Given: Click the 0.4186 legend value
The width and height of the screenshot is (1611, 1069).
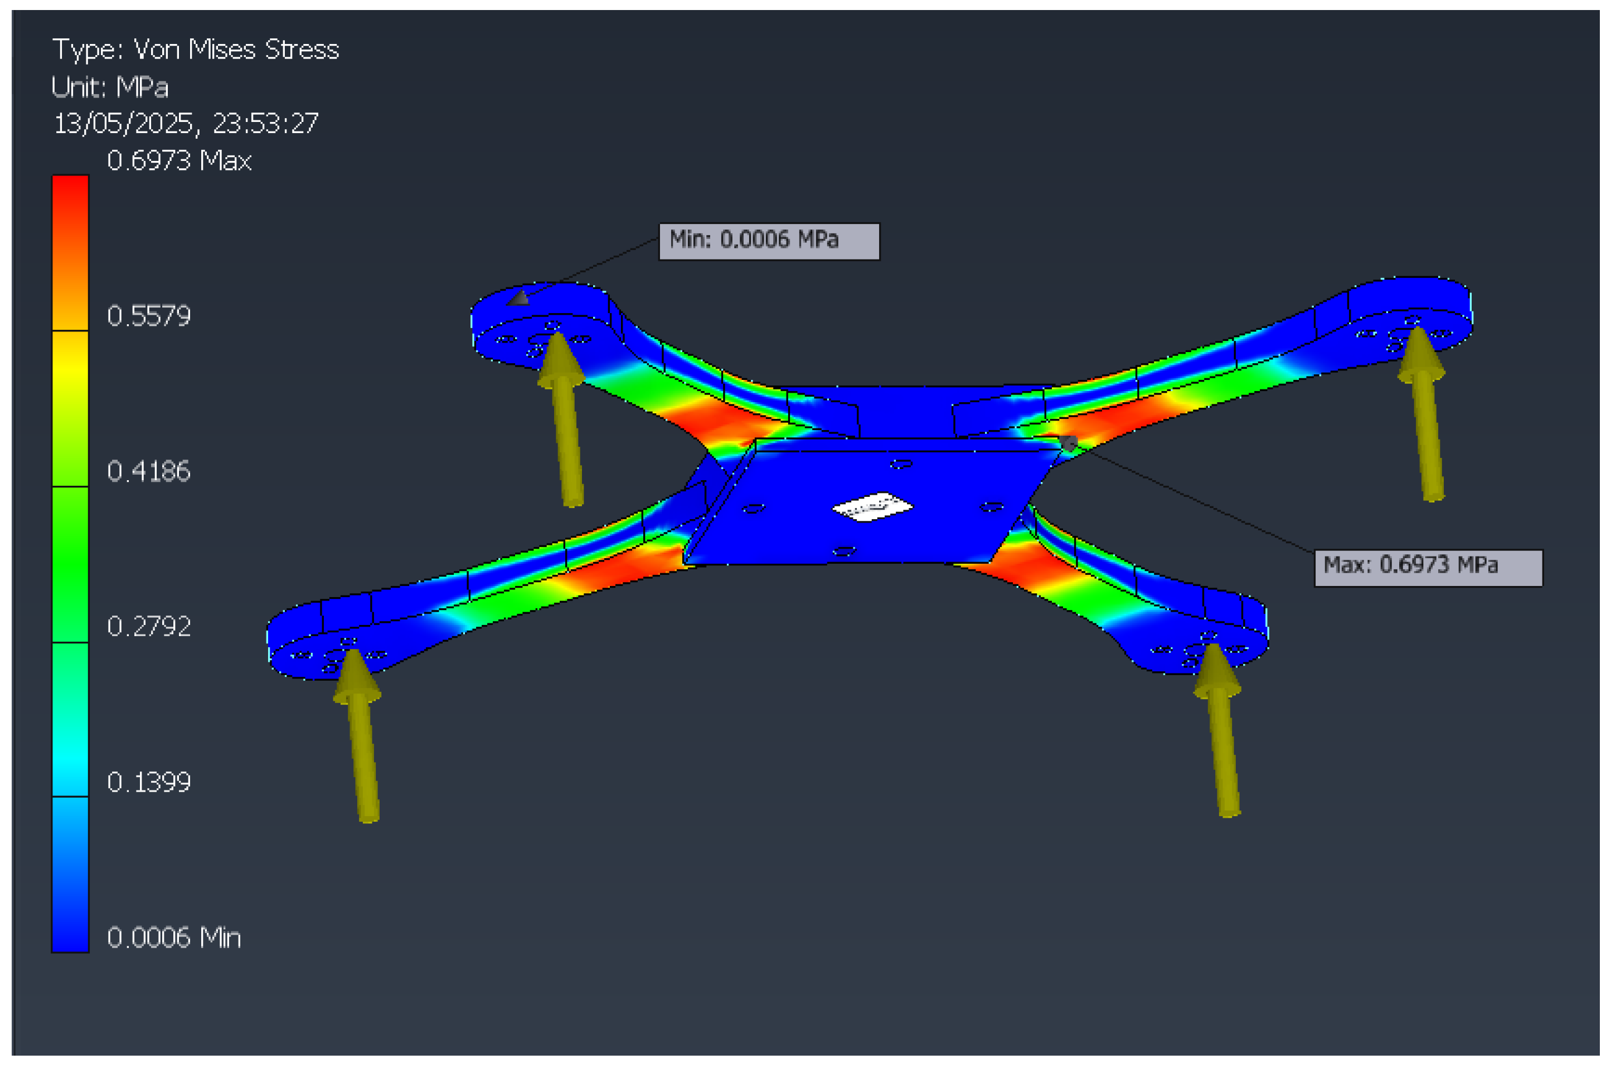Looking at the screenshot, I should pos(148,471).
